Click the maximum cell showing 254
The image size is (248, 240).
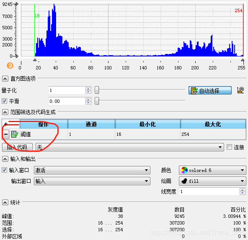(x=213, y=134)
